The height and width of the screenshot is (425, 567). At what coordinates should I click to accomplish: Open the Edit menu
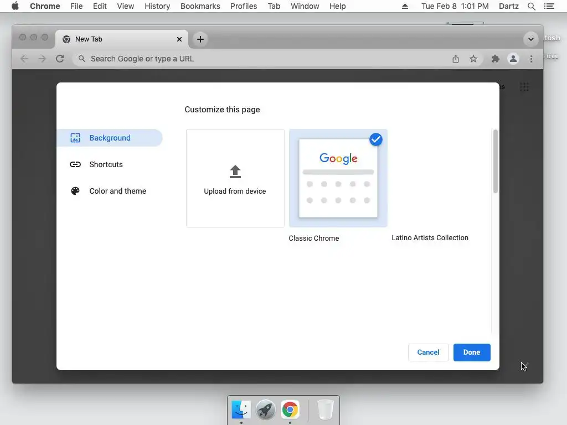(x=100, y=6)
